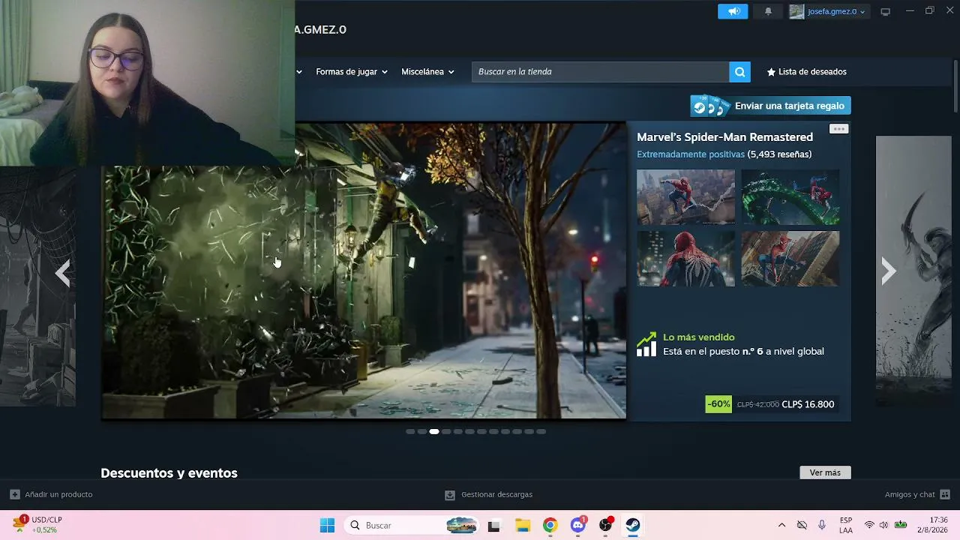This screenshot has height=540, width=960.
Task: Open the three-dot options on featured capsule
Action: [x=838, y=129]
